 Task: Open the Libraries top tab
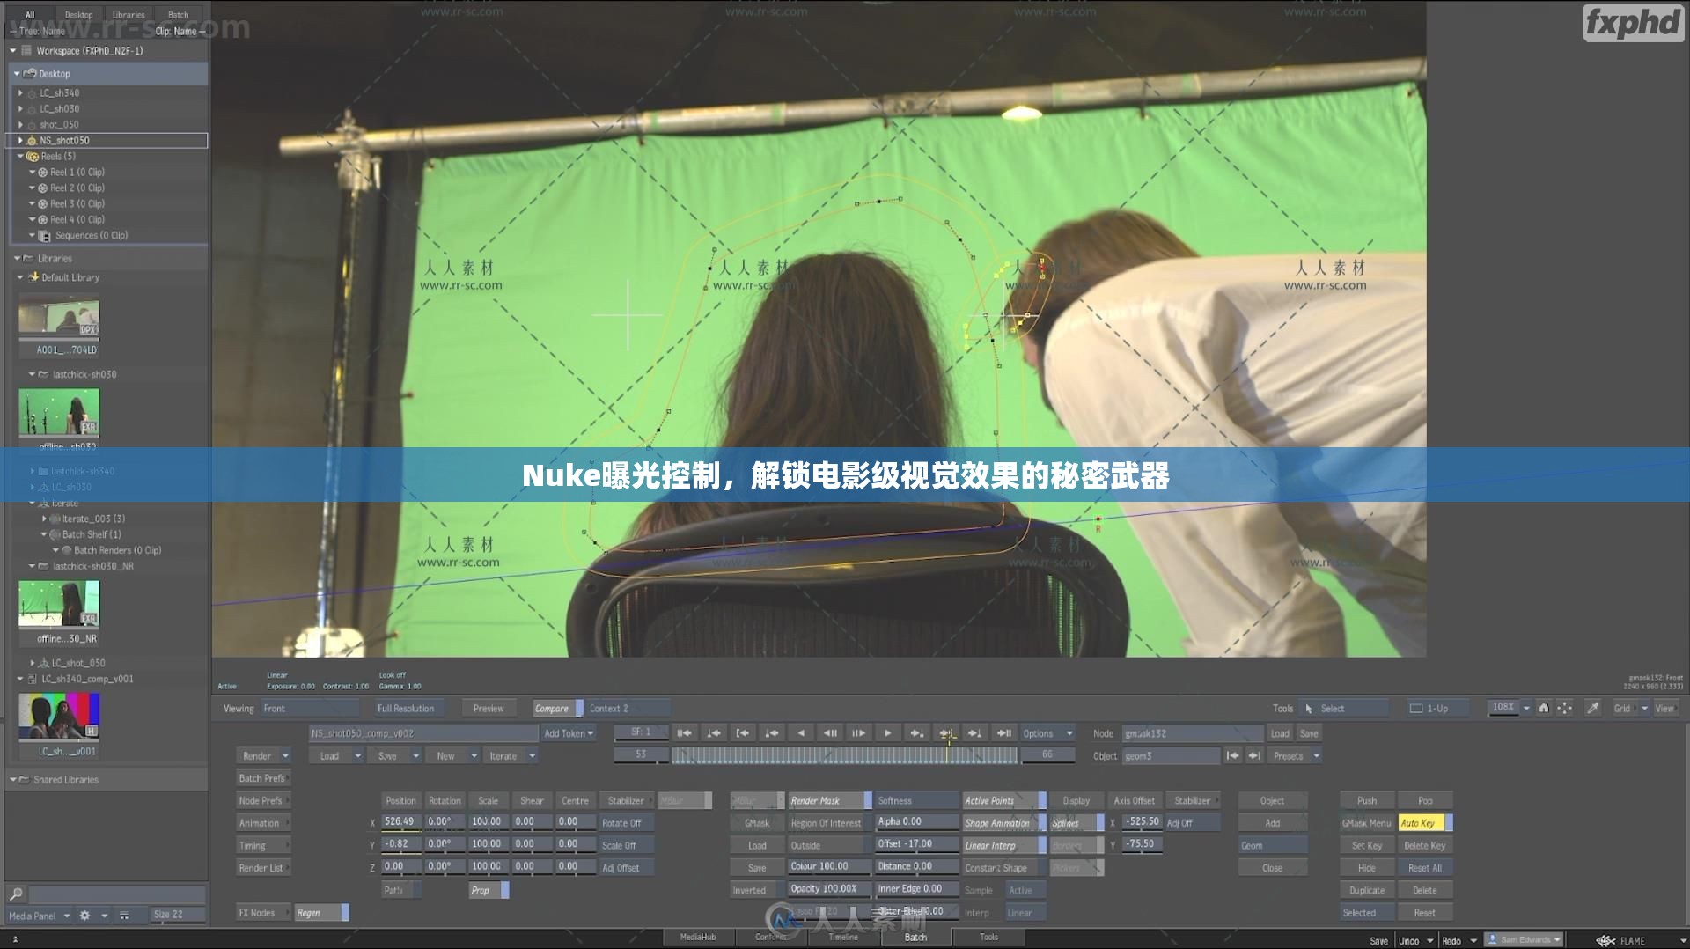pyautogui.click(x=129, y=15)
